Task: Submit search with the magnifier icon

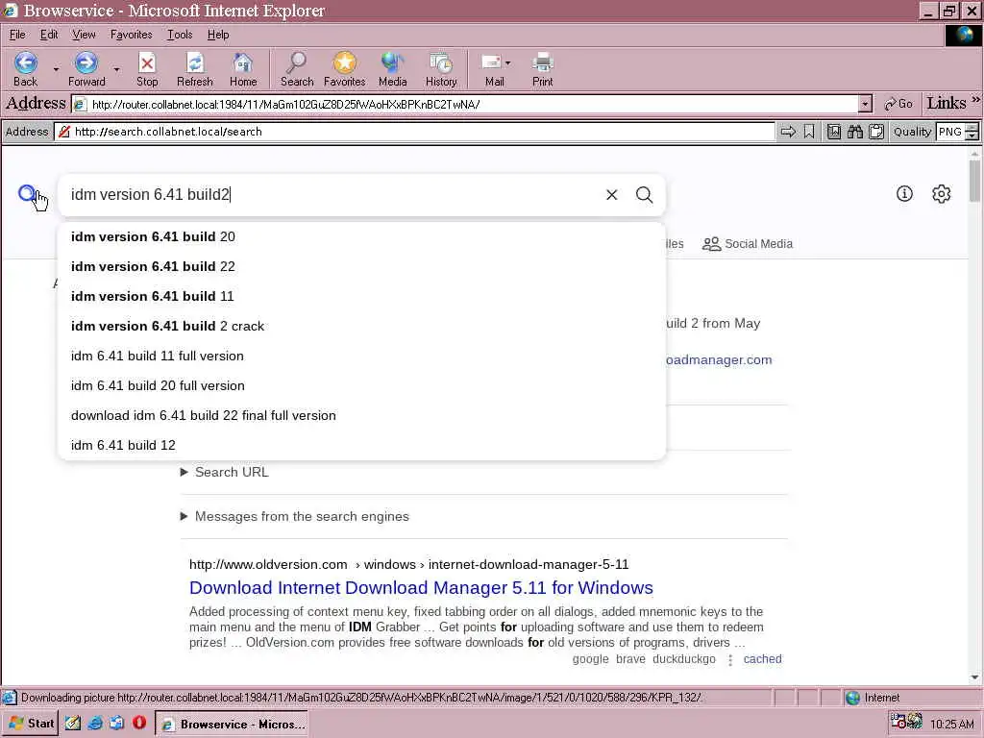Action: tap(645, 194)
